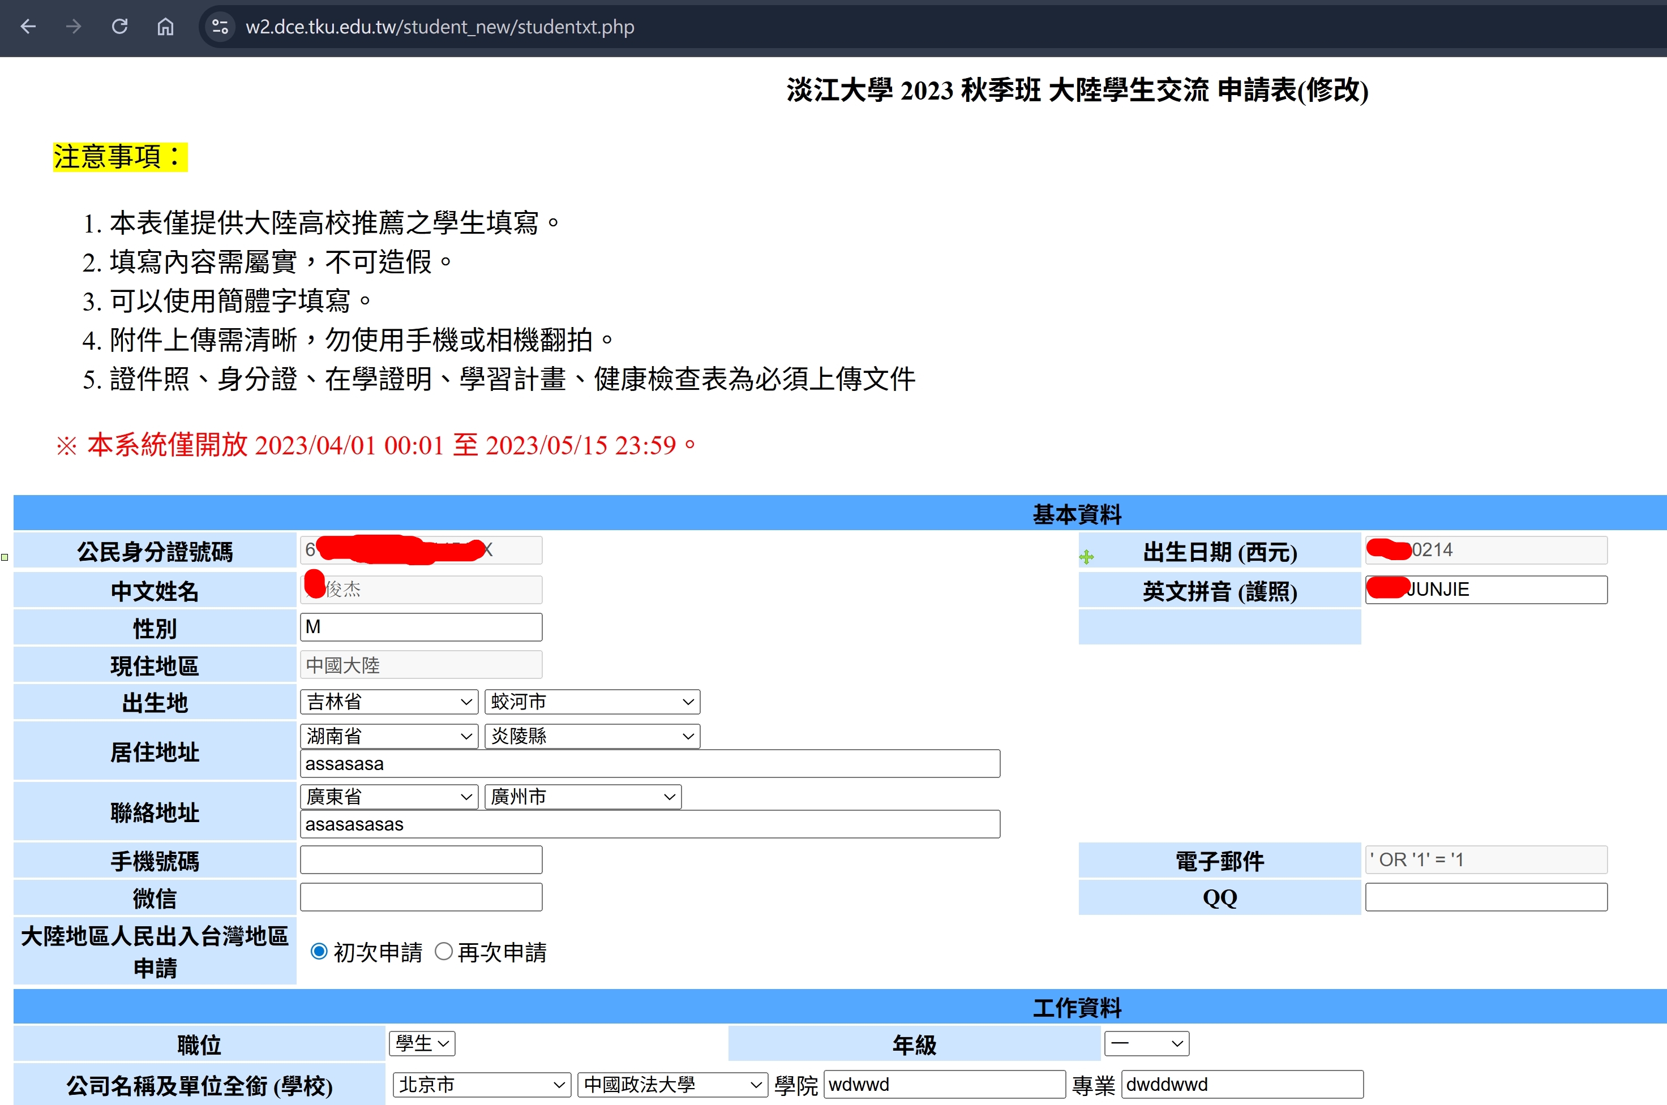Click the 公民身分證號碼 field

pos(421,551)
